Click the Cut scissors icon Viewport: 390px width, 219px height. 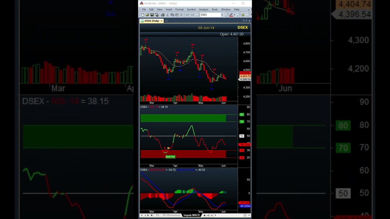[167, 15]
